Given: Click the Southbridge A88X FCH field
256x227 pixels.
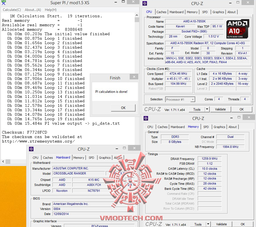Looking at the screenshot, I should [x=94, y=185].
